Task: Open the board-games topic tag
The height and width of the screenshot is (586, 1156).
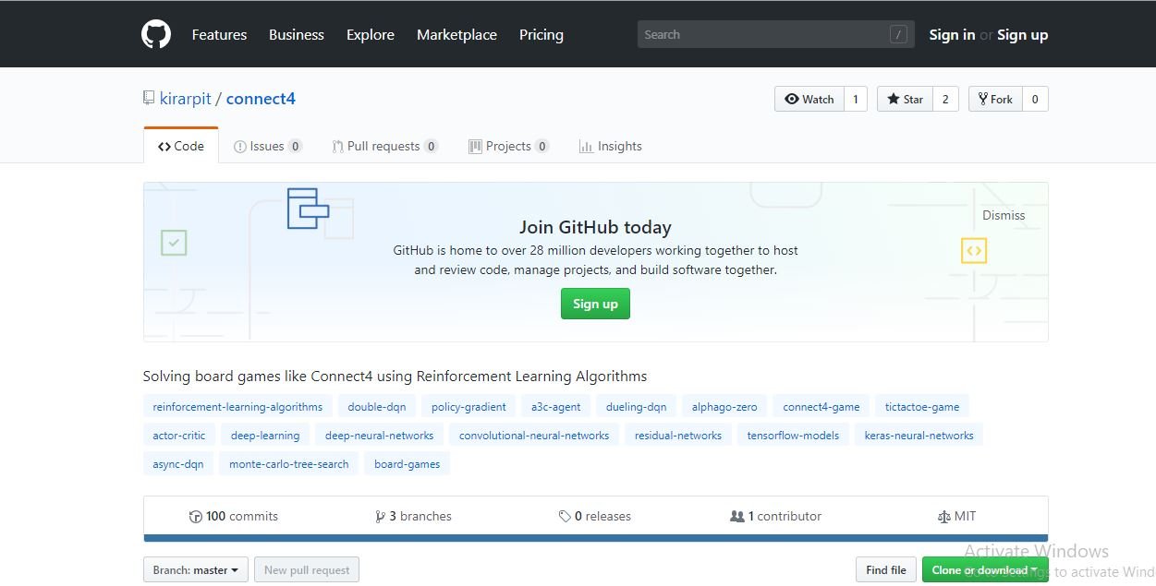Action: pos(407,464)
